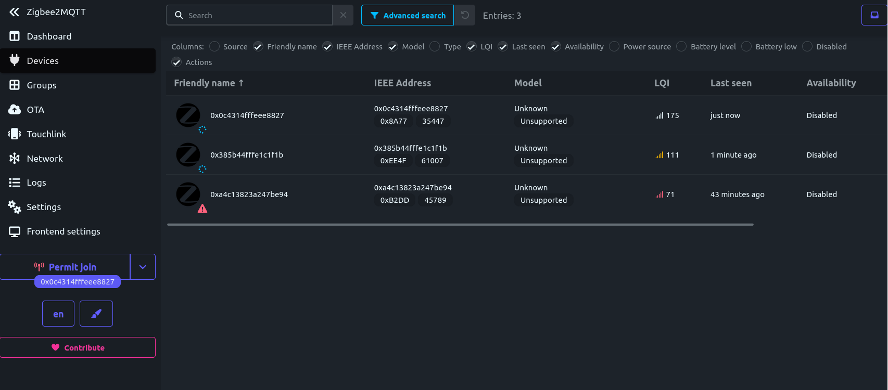The width and height of the screenshot is (888, 390).
Task: Go to the Network page
Action: 44,159
